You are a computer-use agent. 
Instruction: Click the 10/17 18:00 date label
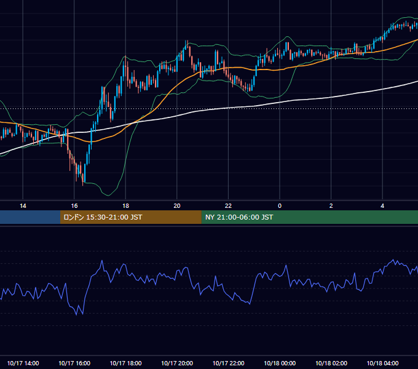pos(125,363)
